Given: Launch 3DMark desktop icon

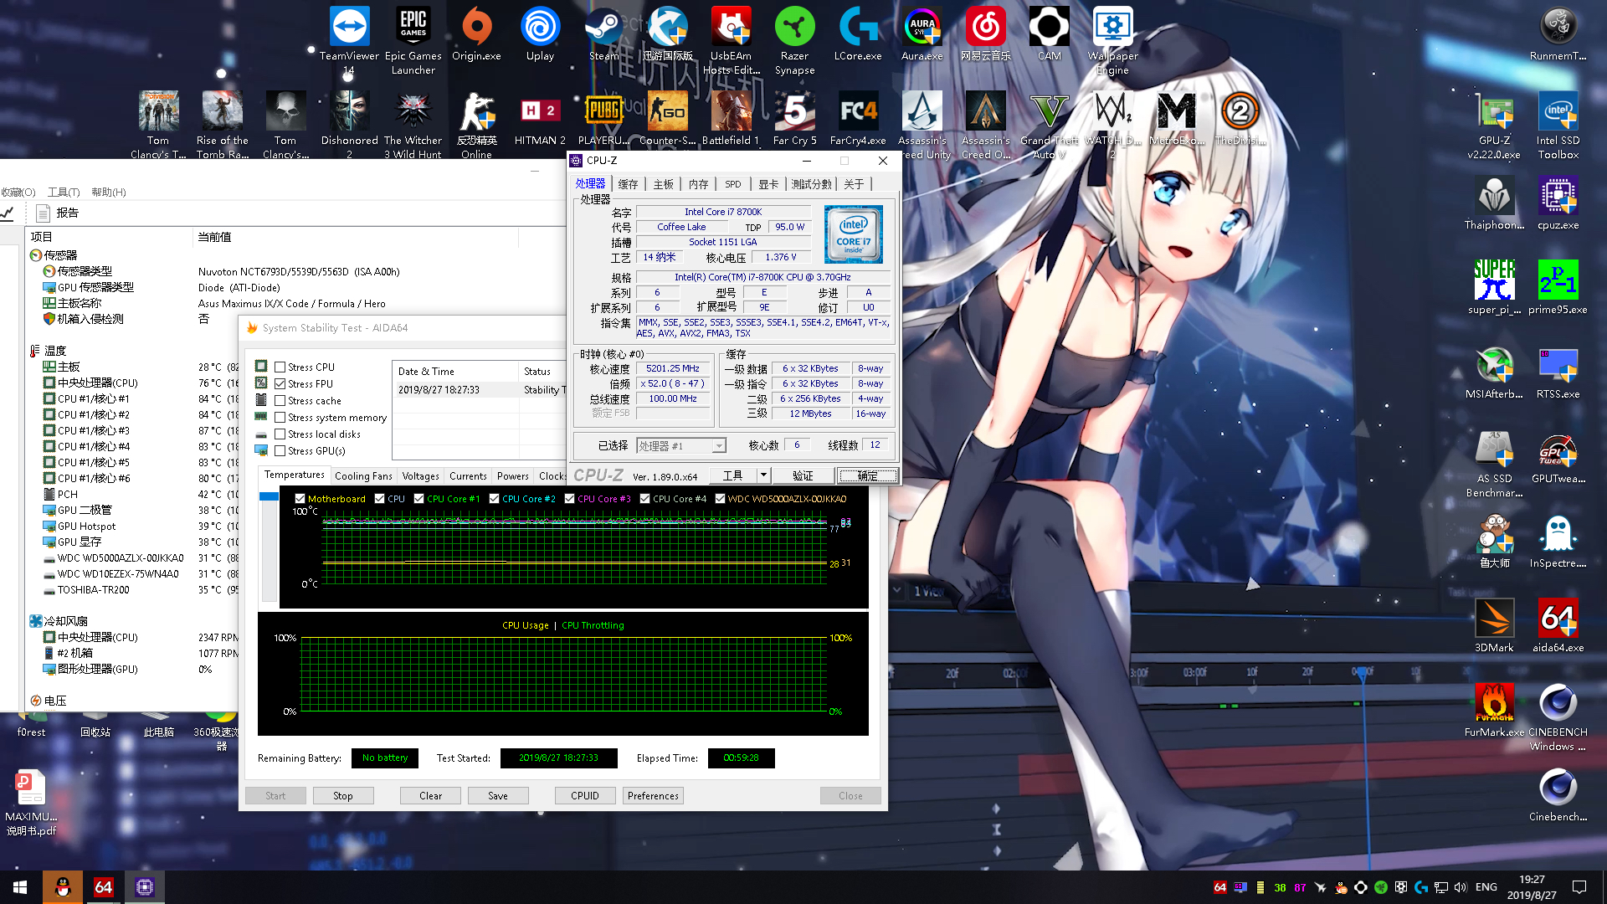Looking at the screenshot, I should coord(1494,625).
